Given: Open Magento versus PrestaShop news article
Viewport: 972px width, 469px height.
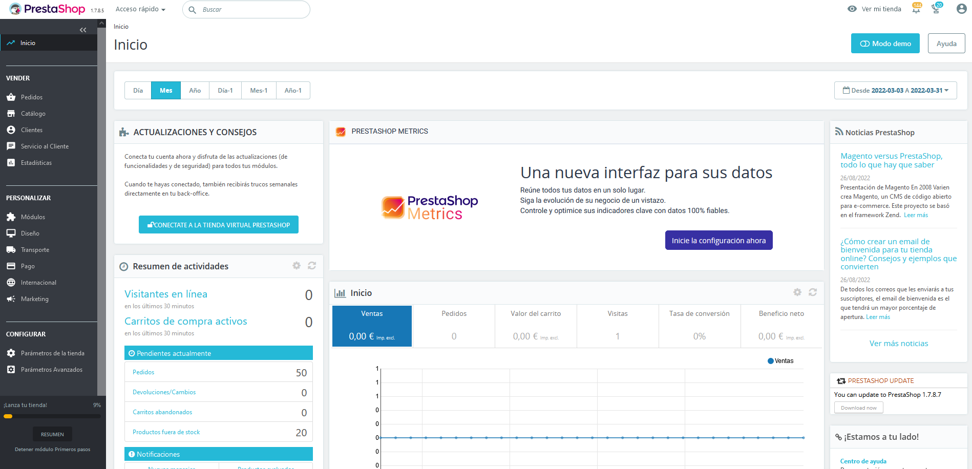Looking at the screenshot, I should point(891,160).
